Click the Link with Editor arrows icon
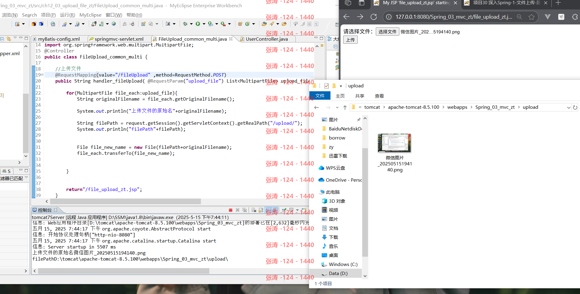The width and height of the screenshot is (580, 294). coord(8,39)
